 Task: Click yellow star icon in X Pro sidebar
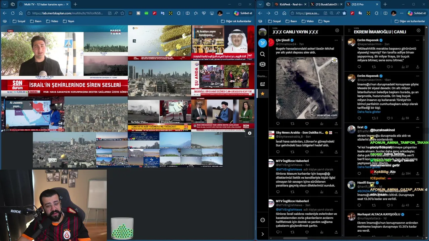(262, 94)
